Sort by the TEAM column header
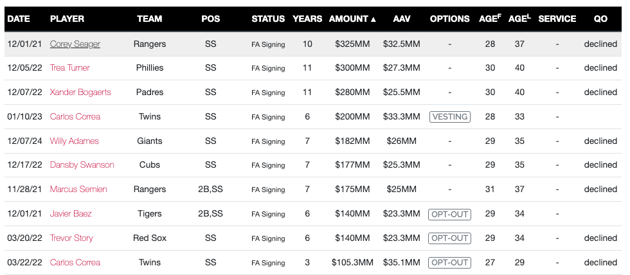The height and width of the screenshot is (275, 630). pos(149,19)
